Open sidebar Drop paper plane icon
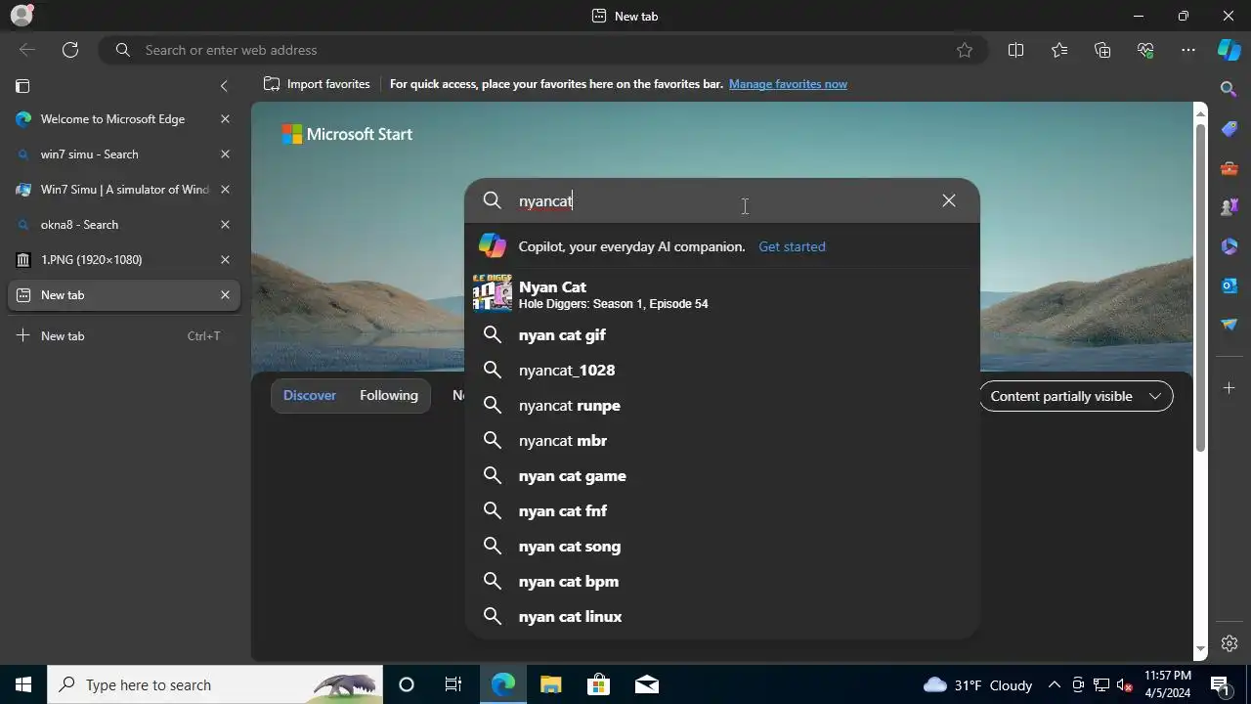 tap(1229, 325)
